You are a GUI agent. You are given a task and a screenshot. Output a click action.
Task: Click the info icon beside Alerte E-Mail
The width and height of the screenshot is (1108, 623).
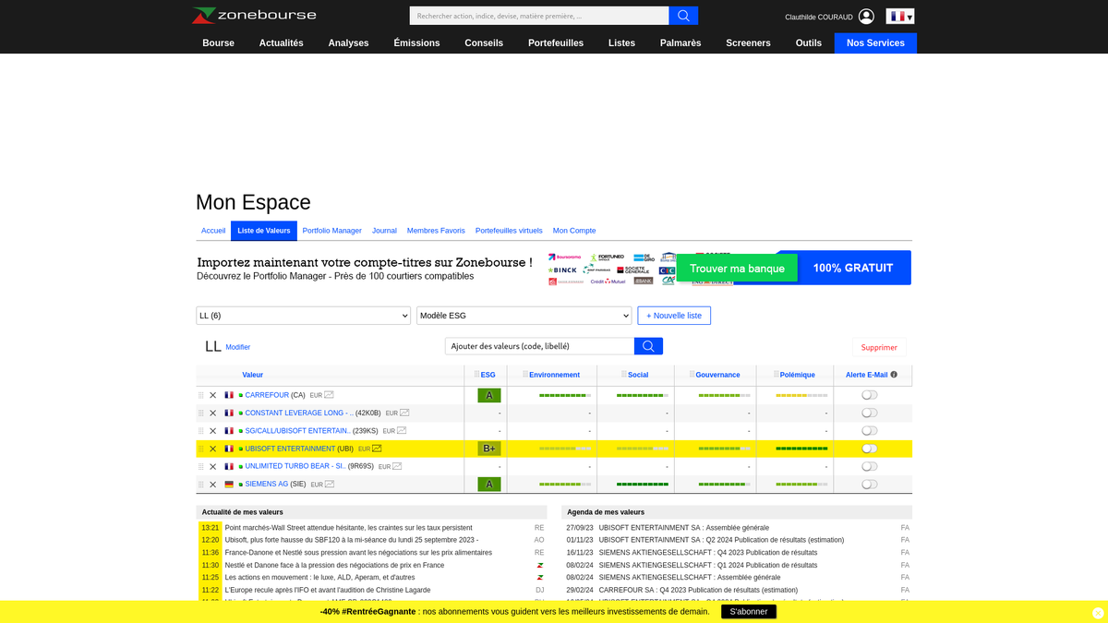pyautogui.click(x=894, y=375)
